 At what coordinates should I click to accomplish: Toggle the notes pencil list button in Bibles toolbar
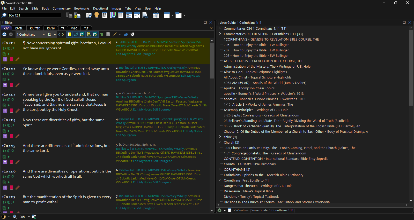point(95,34)
